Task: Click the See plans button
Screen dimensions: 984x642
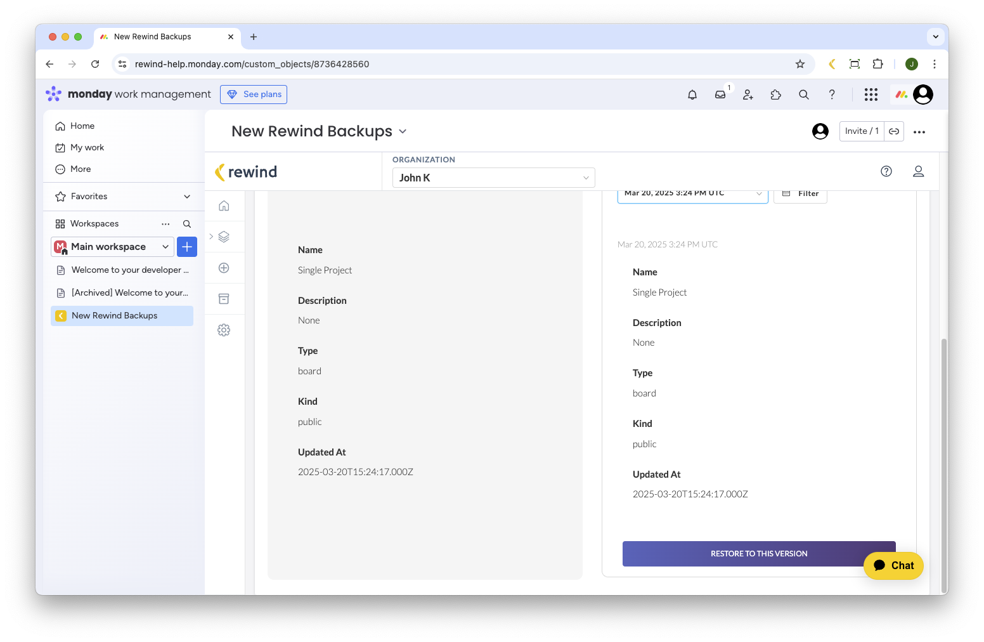Action: pos(254,95)
